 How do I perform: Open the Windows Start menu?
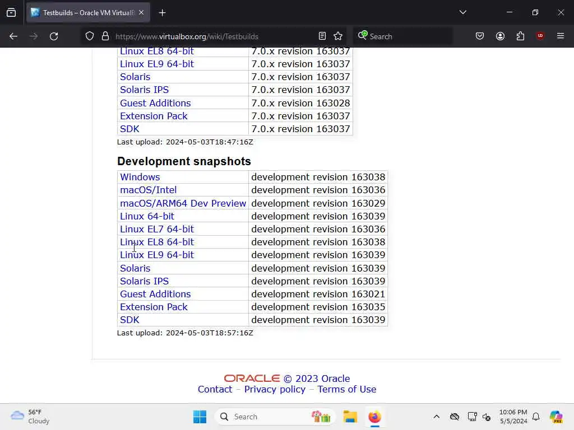(200, 417)
